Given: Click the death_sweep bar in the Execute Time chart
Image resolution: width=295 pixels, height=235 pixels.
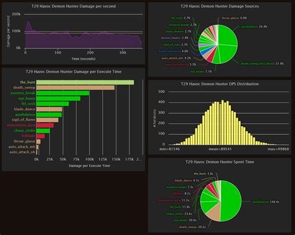Looking at the screenshot, I should [75, 88].
